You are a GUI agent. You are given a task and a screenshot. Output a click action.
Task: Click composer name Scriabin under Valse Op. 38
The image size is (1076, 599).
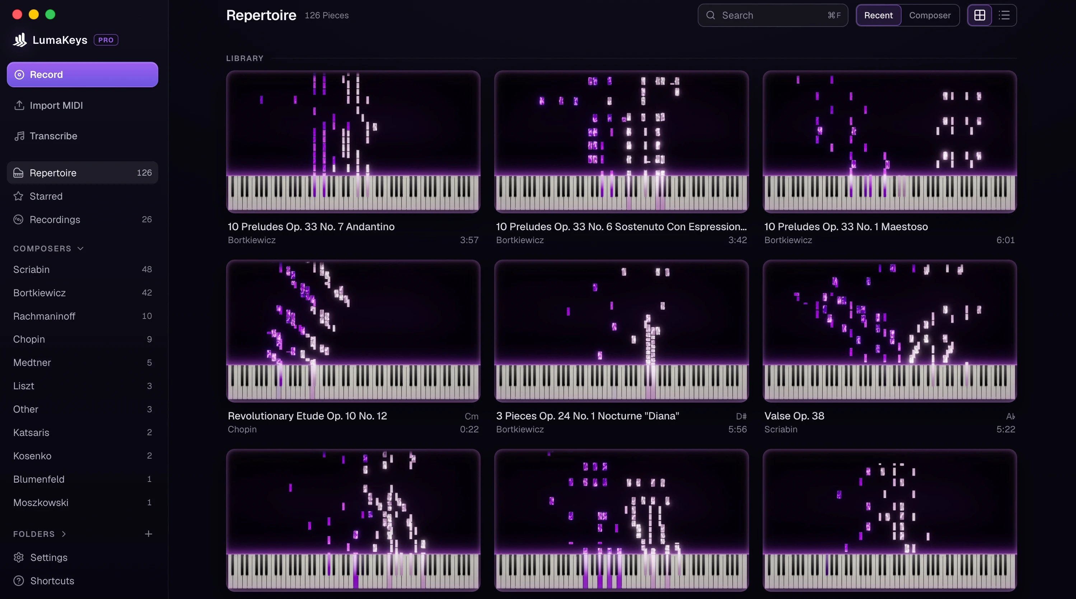pos(781,429)
